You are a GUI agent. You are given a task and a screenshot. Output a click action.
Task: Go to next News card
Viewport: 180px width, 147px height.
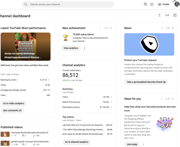(x=172, y=28)
